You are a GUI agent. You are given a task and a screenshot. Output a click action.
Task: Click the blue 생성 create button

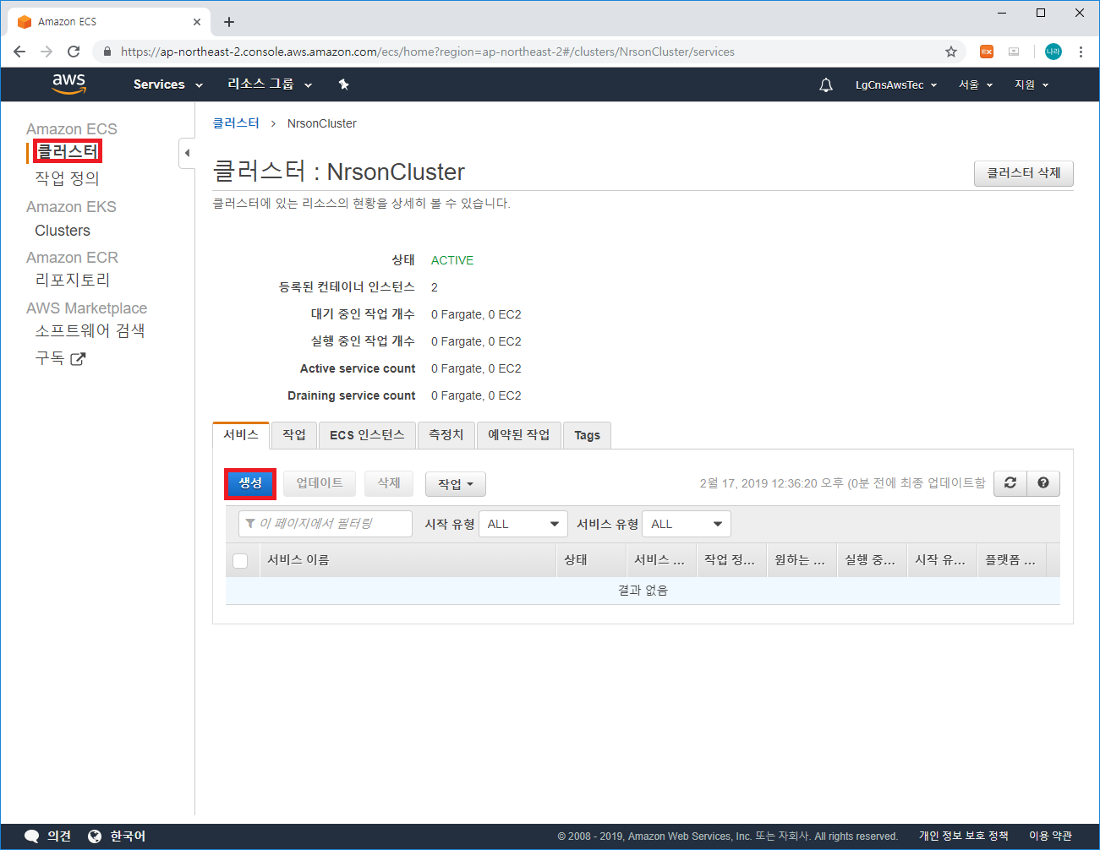(x=250, y=483)
